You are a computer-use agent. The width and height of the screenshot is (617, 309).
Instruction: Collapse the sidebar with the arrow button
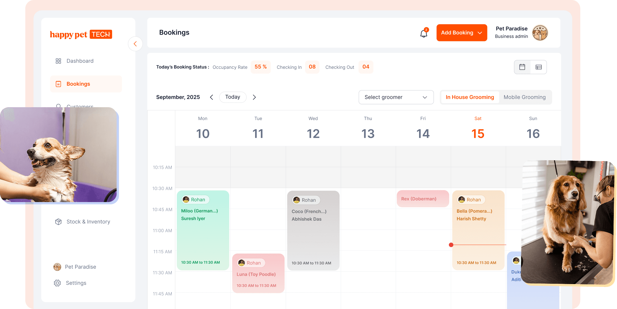click(135, 44)
